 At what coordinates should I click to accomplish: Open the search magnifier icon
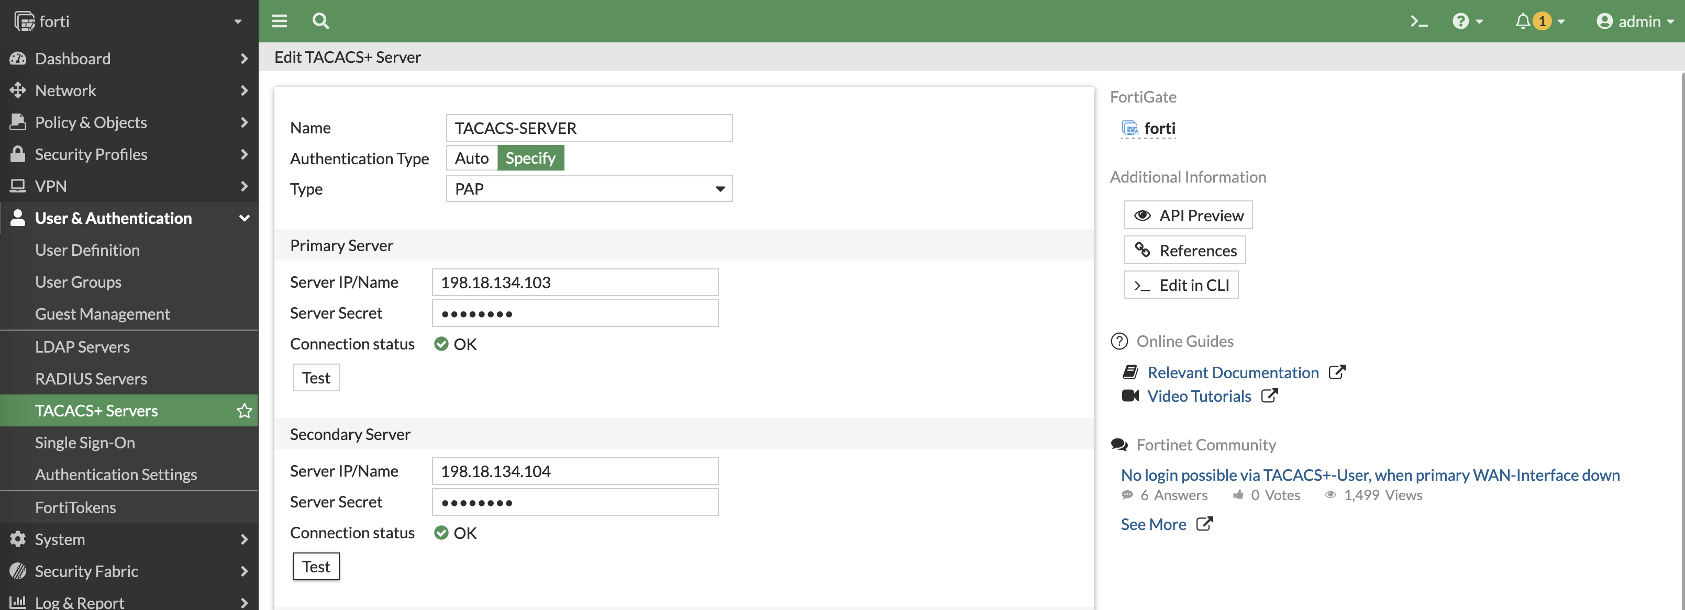pyautogui.click(x=320, y=21)
